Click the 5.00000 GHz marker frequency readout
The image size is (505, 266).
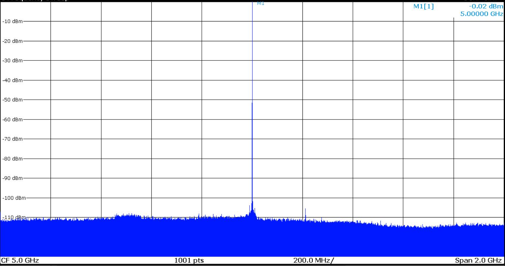tap(482, 14)
